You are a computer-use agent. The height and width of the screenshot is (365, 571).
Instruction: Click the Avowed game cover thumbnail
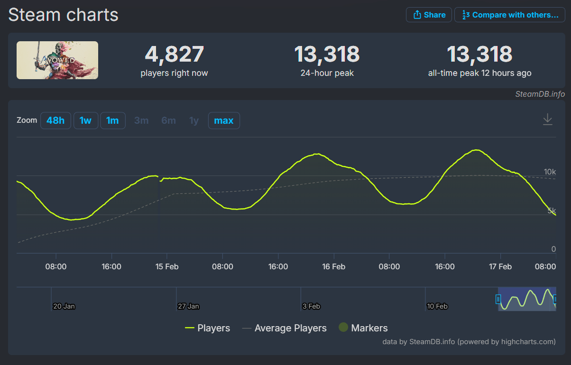[57, 60]
